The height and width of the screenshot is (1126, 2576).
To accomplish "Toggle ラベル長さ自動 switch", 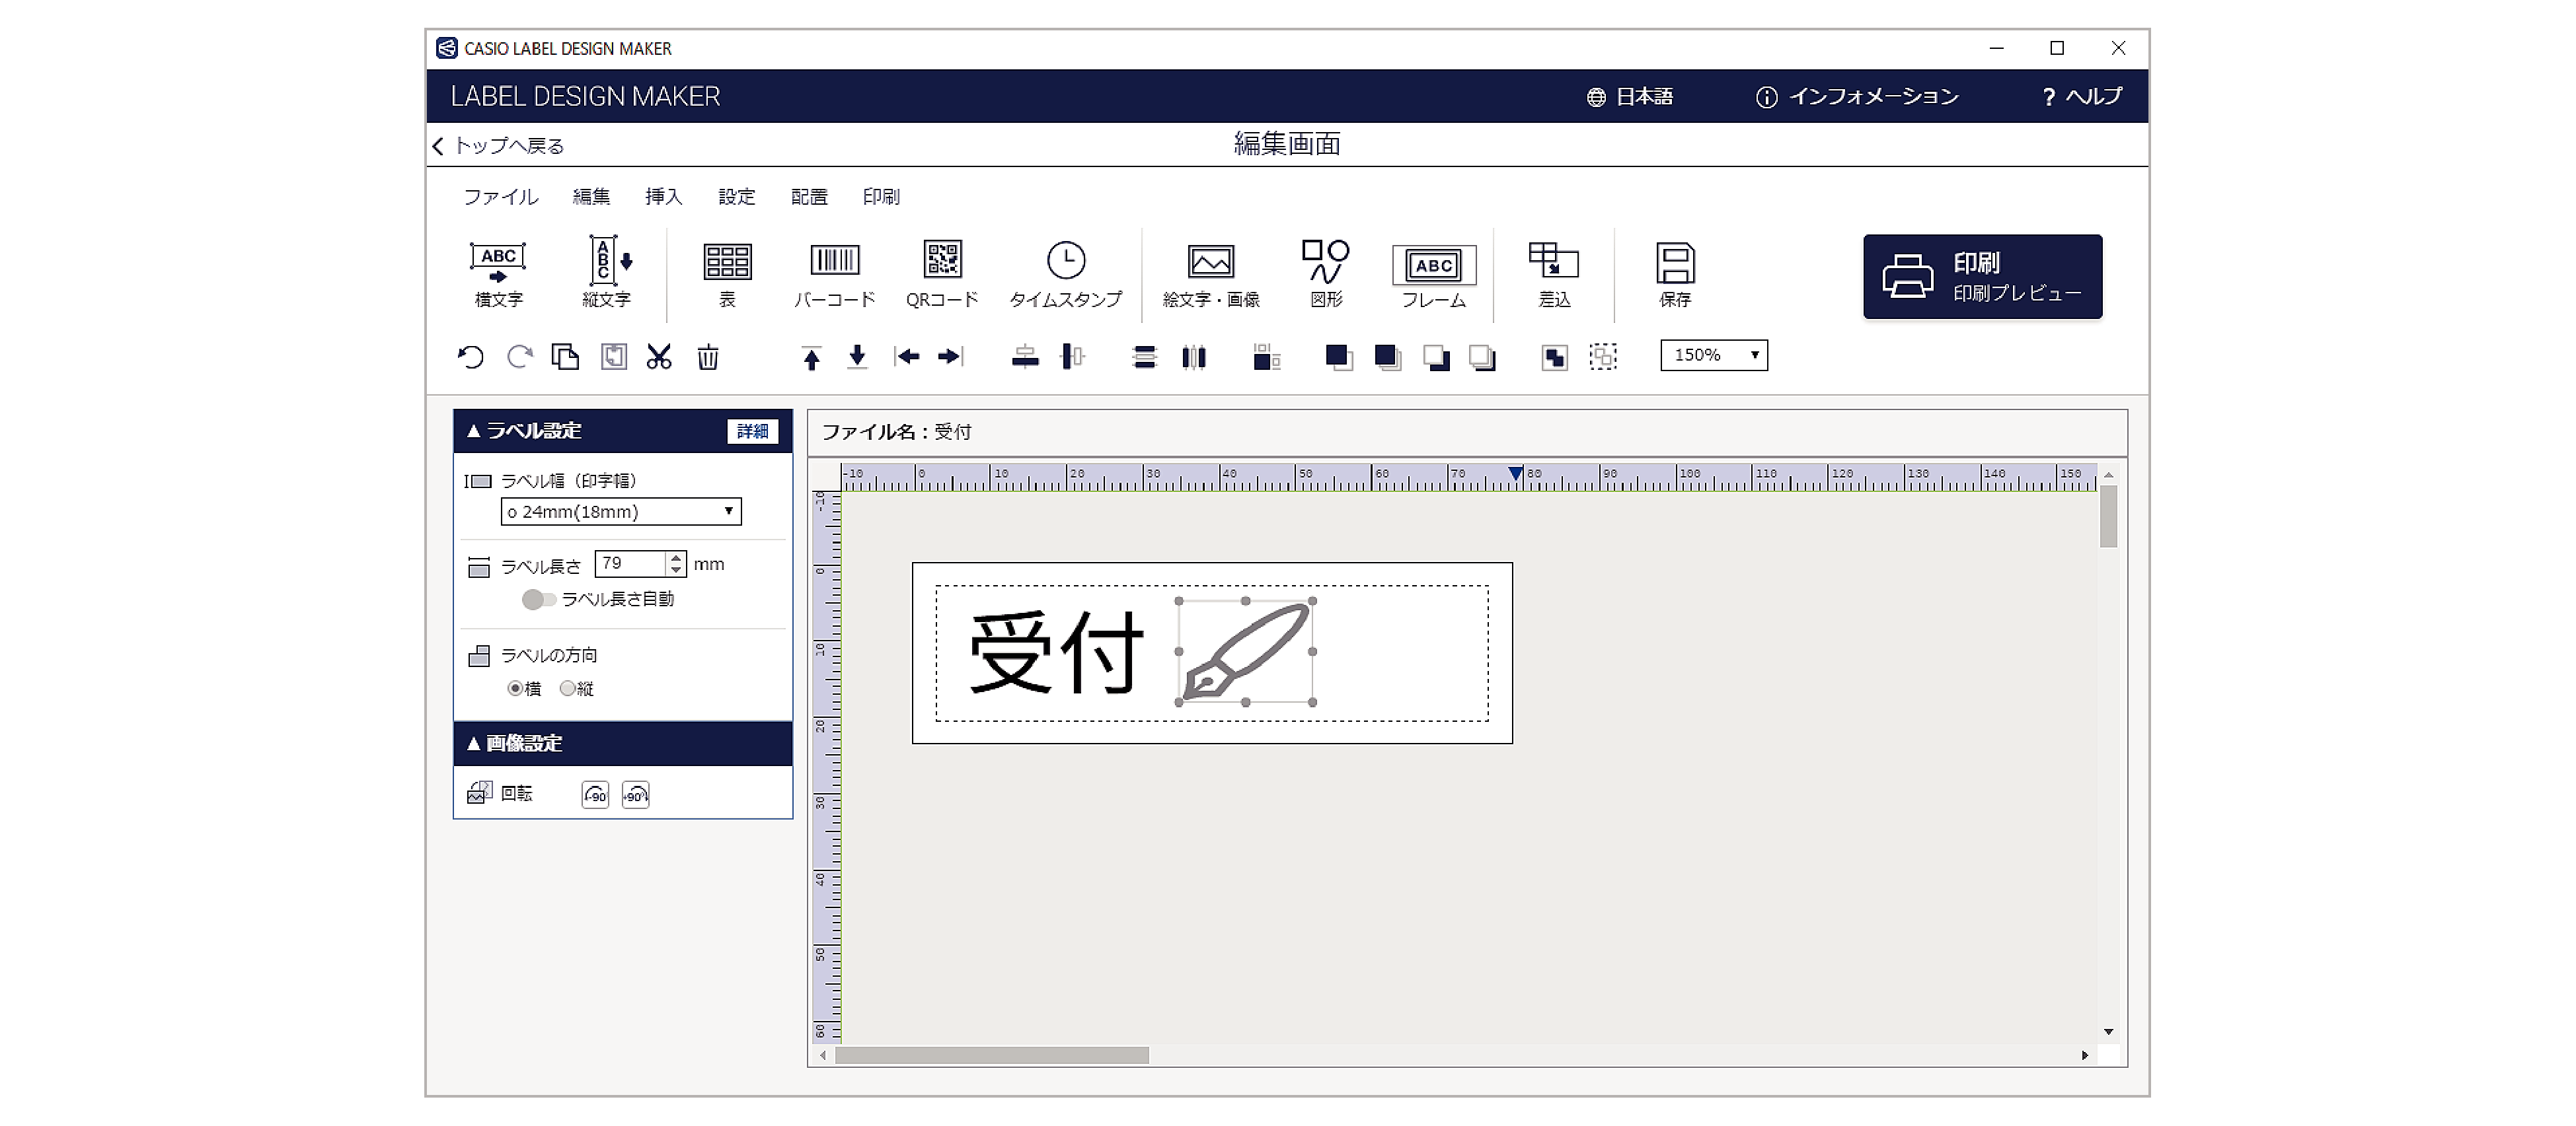I will (x=538, y=600).
